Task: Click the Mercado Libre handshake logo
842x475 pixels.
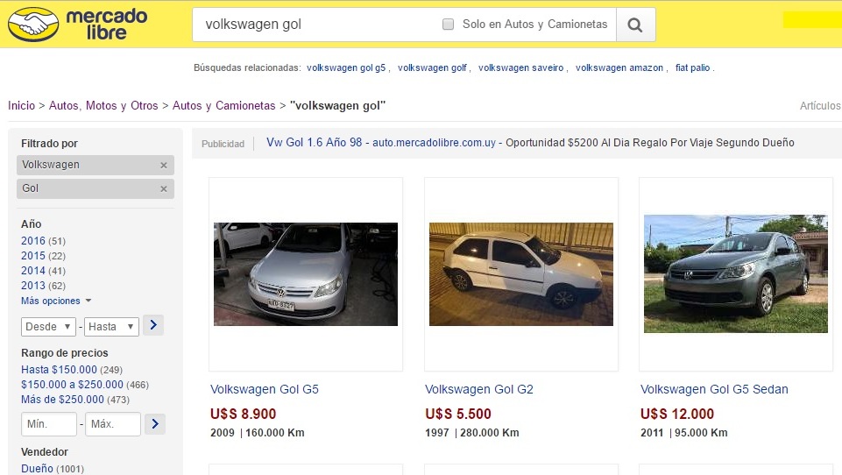Action: coord(33,25)
